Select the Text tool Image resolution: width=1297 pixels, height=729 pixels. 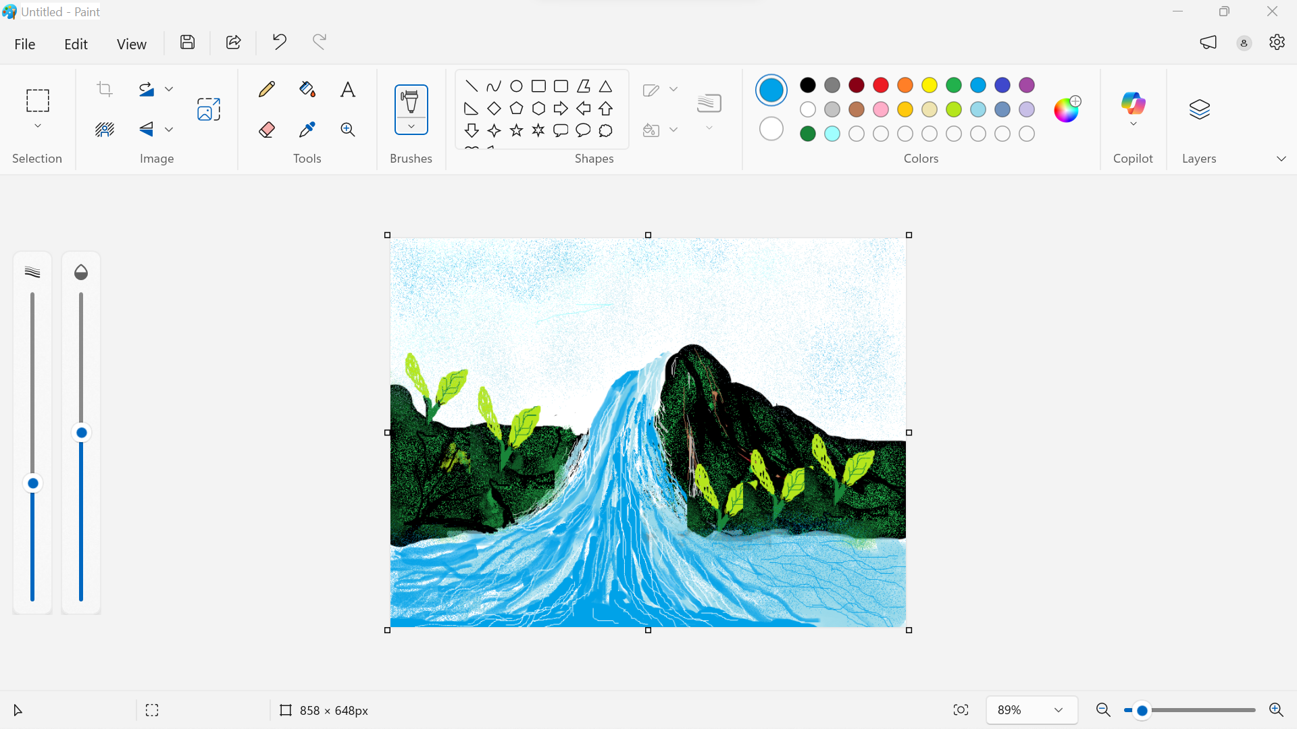[x=348, y=89]
